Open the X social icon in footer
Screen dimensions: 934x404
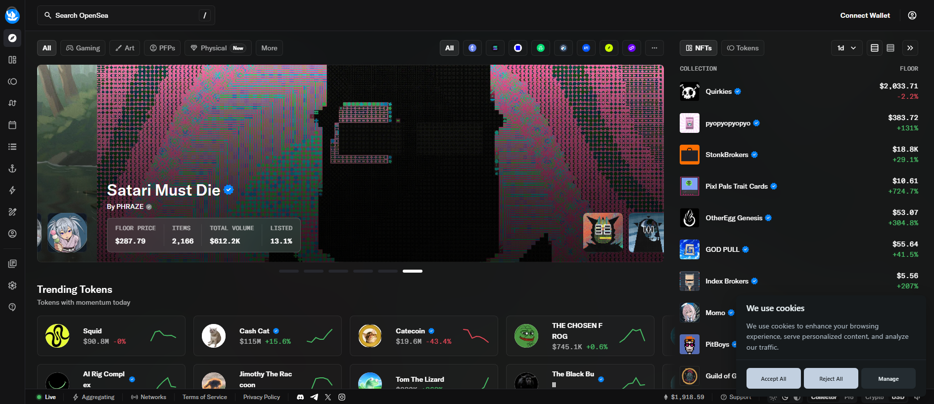pos(328,397)
